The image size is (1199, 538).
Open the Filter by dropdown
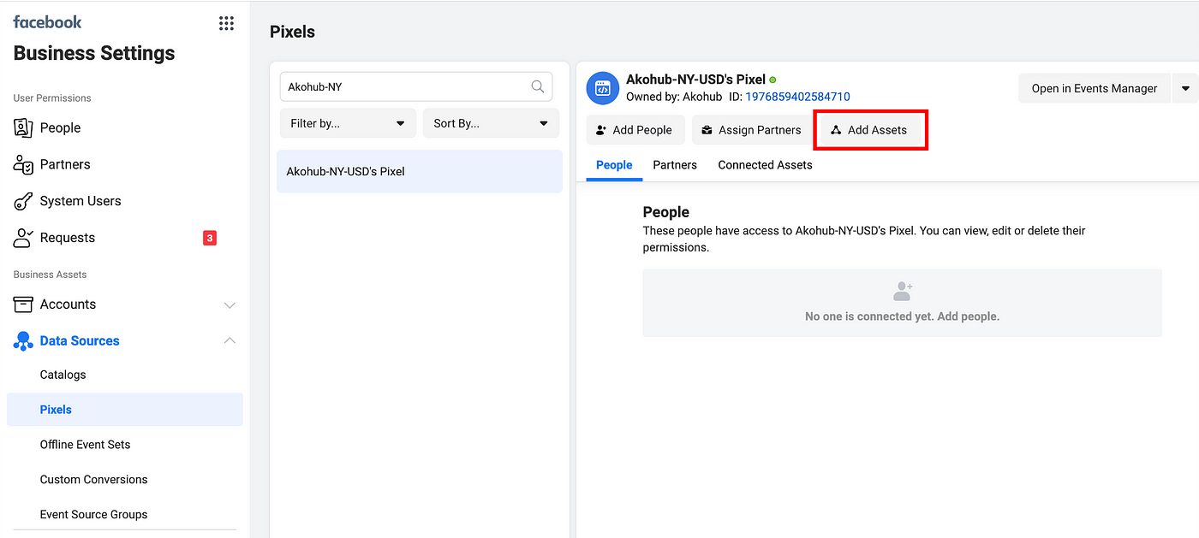(x=348, y=123)
